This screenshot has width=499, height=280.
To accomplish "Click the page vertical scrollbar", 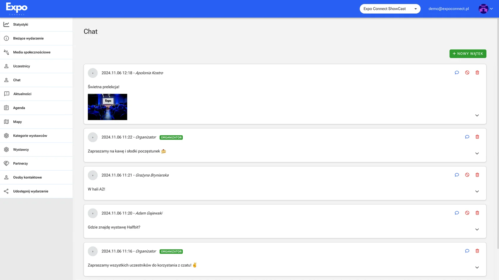I will click(x=498, y=133).
